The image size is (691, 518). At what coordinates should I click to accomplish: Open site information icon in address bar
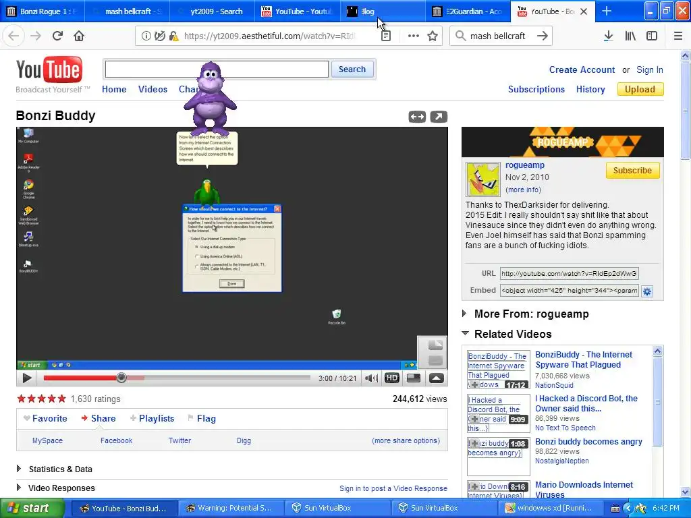point(146,36)
